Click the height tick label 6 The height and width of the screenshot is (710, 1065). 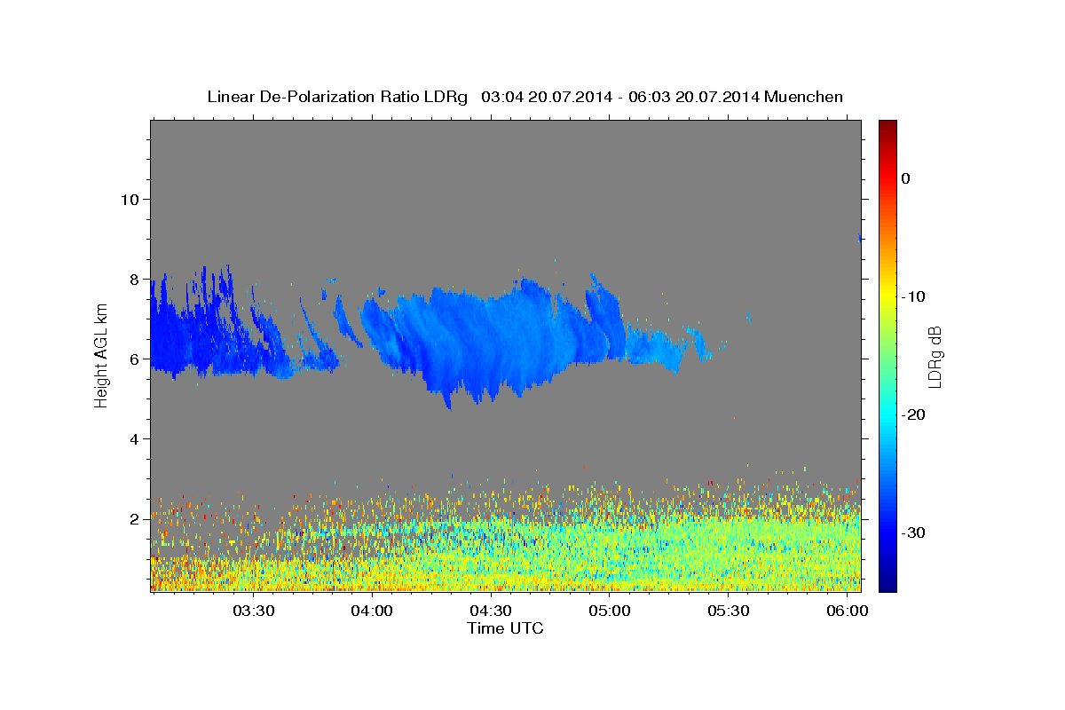135,359
